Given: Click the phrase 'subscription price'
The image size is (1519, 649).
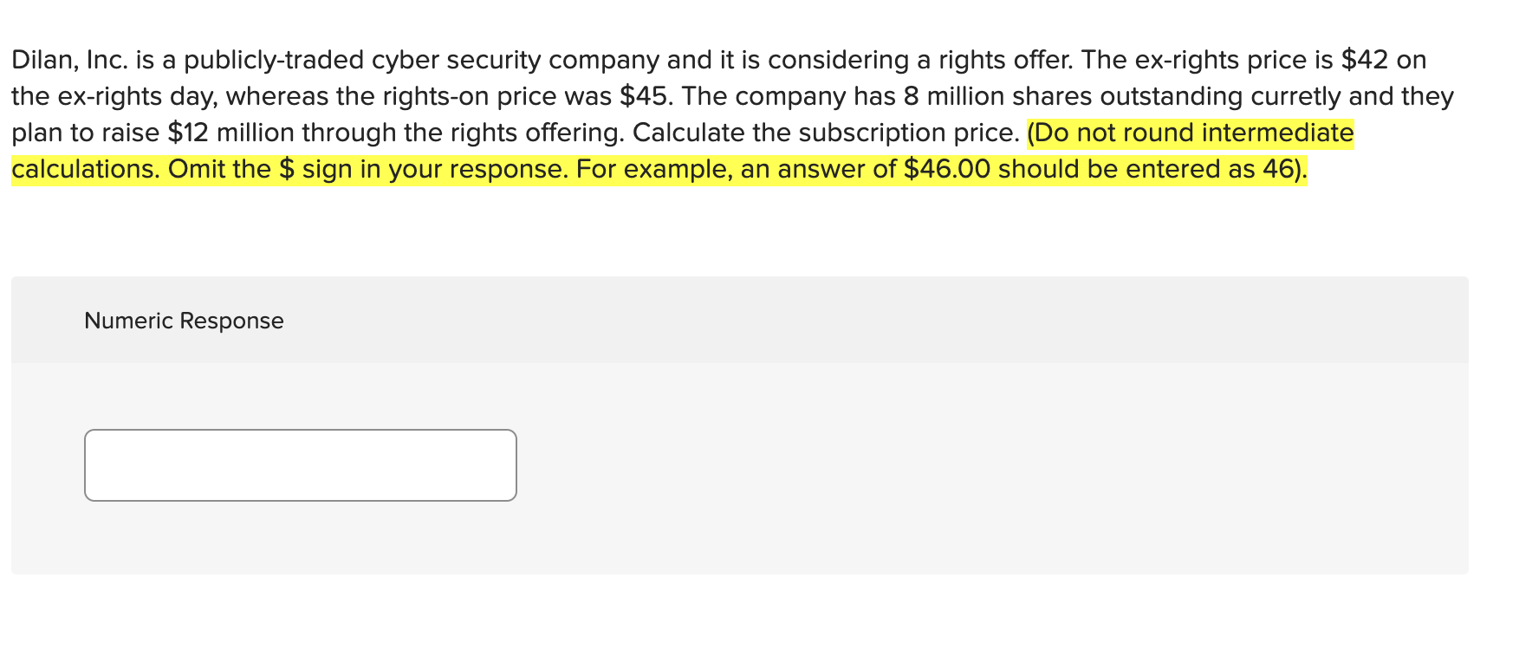Looking at the screenshot, I should 904,133.
